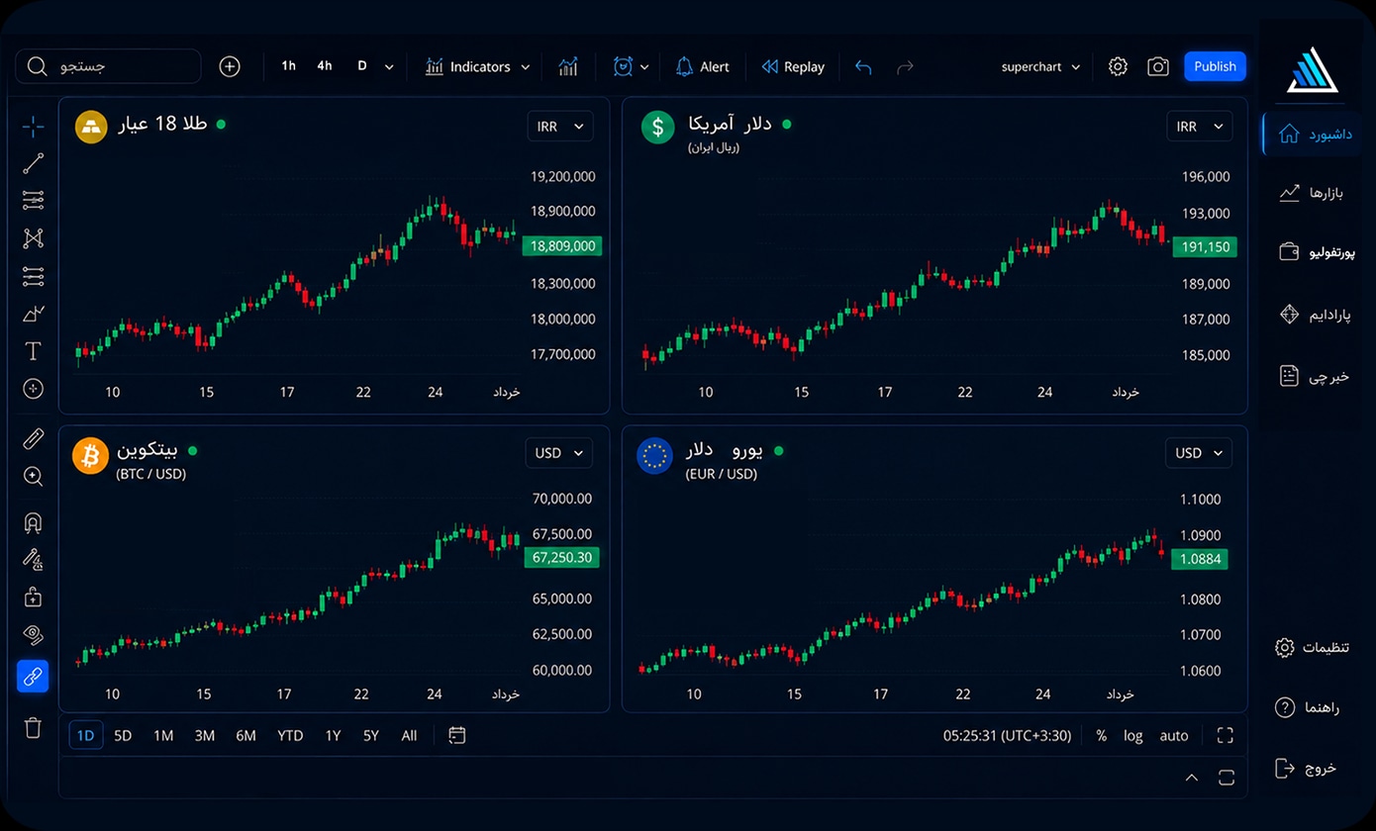Select the text annotation tool

(x=33, y=351)
